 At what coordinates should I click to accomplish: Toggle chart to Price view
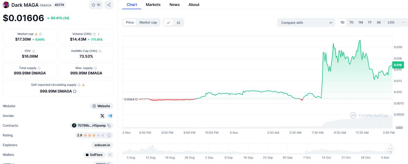pos(130,22)
